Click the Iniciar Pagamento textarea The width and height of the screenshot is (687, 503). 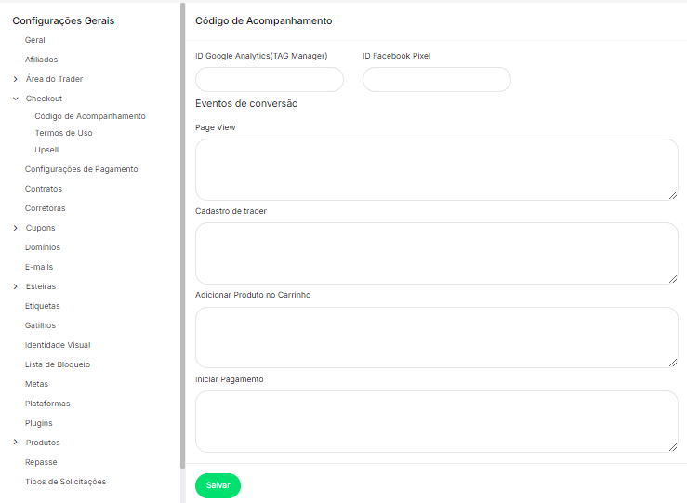[436, 421]
